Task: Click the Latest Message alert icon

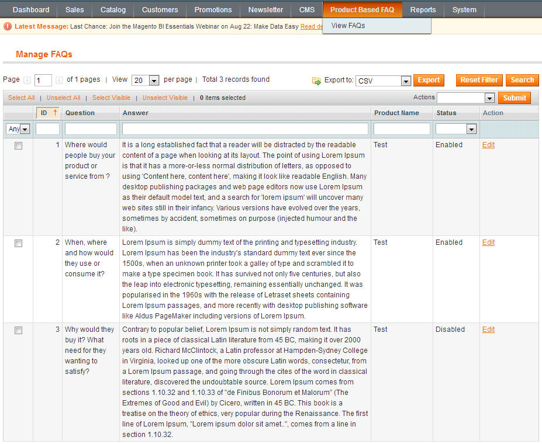Action: click(8, 26)
